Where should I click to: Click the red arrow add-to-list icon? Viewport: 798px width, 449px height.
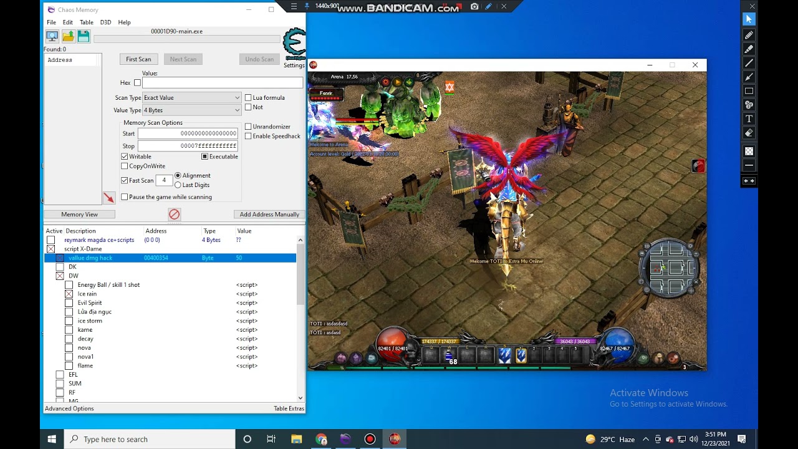[109, 198]
